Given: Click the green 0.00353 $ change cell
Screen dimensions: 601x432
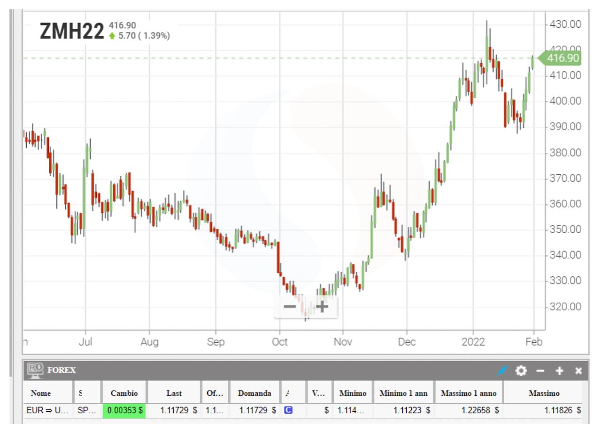Looking at the screenshot, I should (124, 410).
